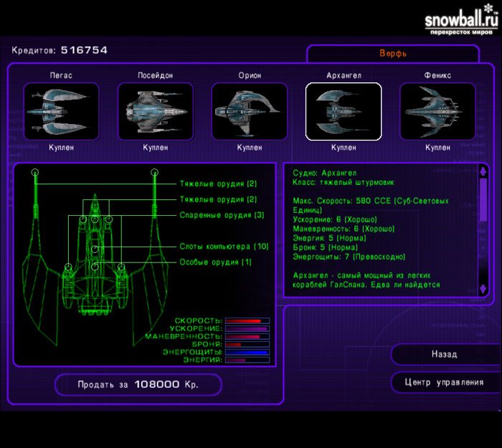
Task: Sell ship with Продать за 108000 Кр.
Action: click(138, 384)
